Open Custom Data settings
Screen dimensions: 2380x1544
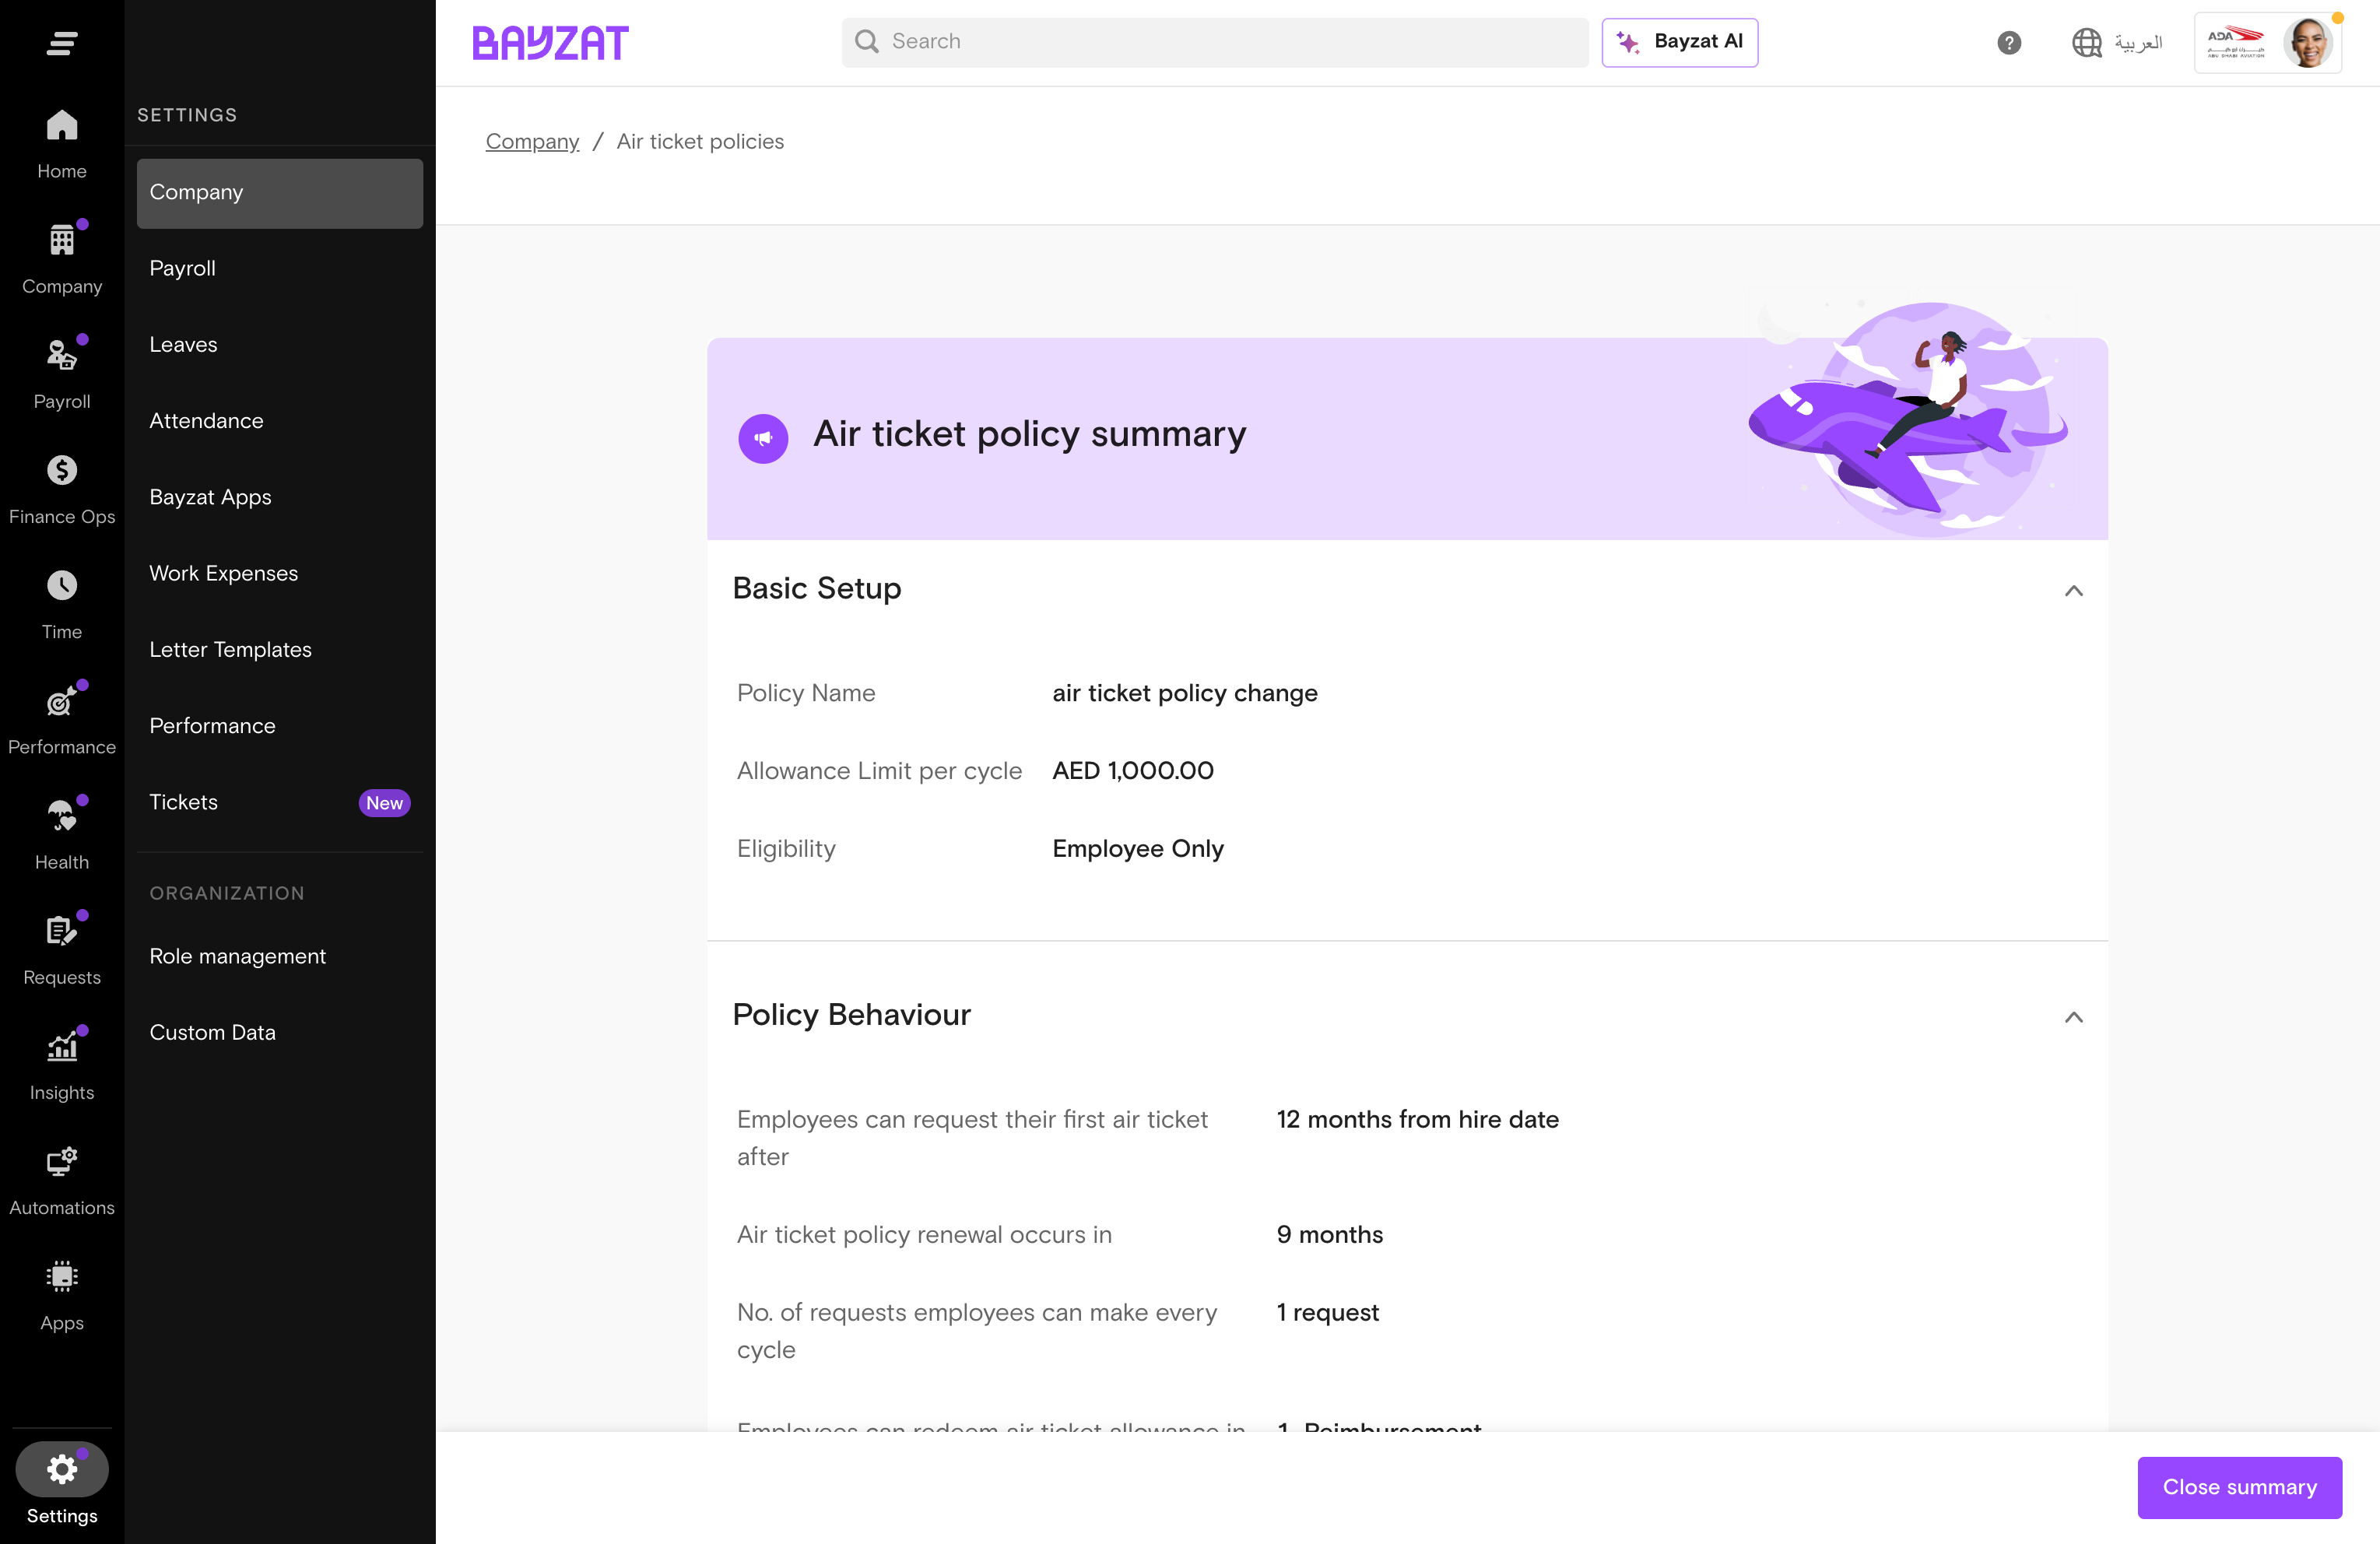point(280,1032)
